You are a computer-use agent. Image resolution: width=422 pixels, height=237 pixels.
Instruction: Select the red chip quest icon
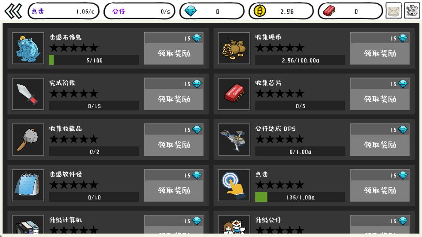click(x=234, y=94)
